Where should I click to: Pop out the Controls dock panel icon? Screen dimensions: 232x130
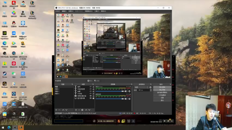[x=170, y=84]
